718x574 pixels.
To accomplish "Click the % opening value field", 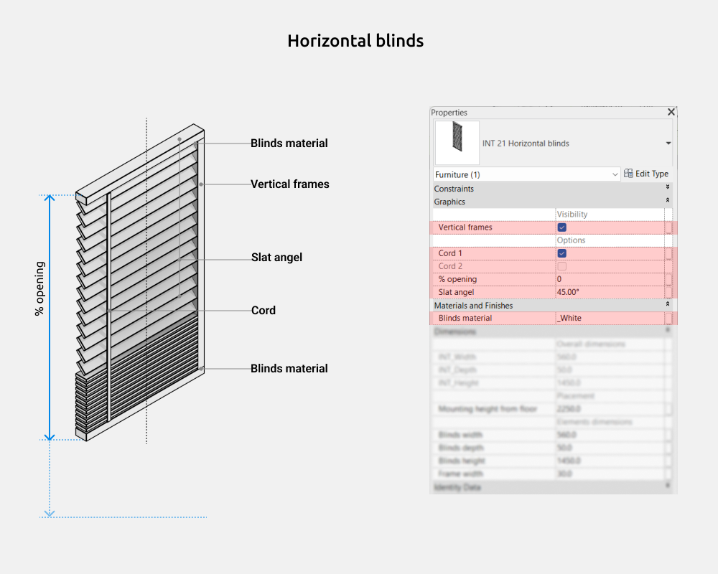I will (610, 279).
